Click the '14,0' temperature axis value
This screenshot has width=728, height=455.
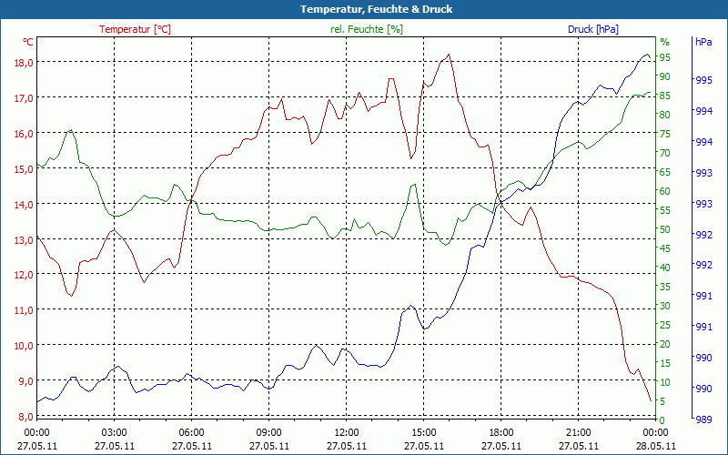pos(24,205)
